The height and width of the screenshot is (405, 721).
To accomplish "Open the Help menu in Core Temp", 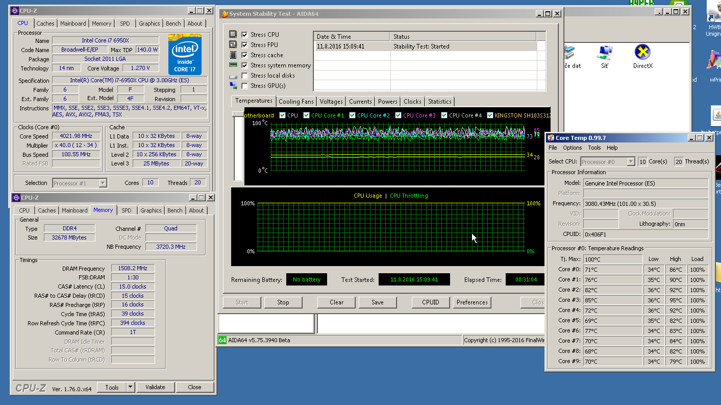I will tap(612, 148).
